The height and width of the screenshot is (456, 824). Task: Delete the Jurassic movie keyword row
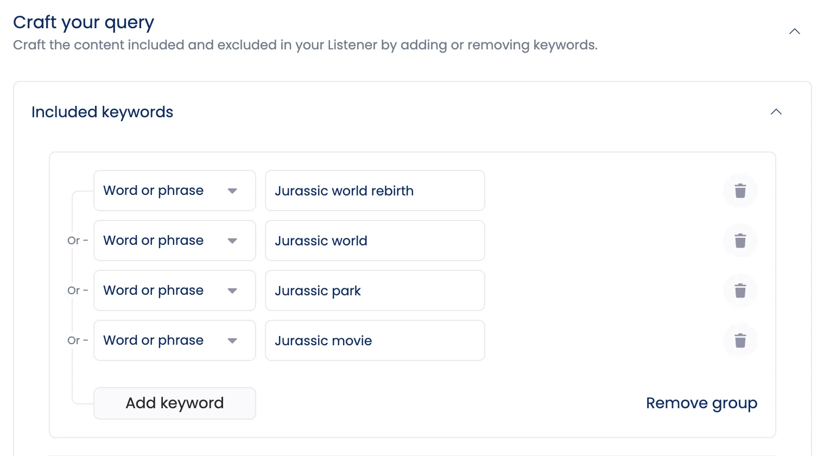coord(740,340)
